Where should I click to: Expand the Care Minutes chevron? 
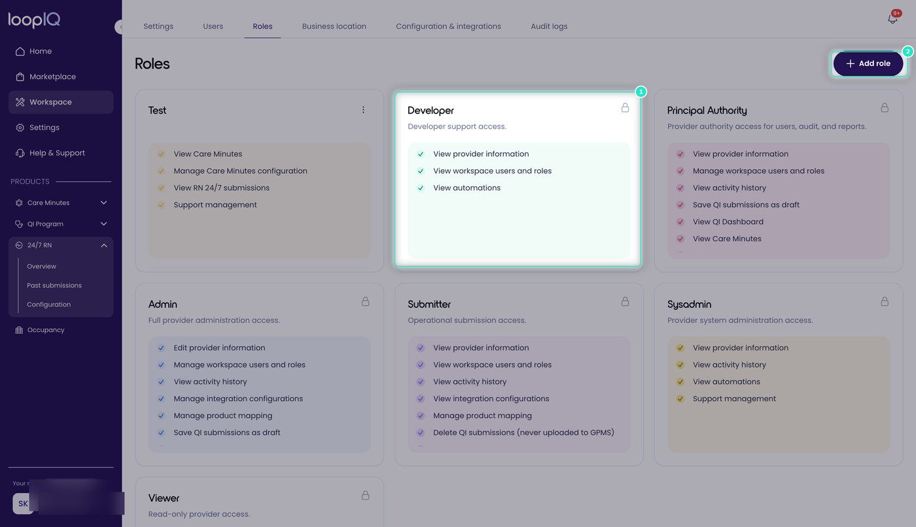point(103,203)
